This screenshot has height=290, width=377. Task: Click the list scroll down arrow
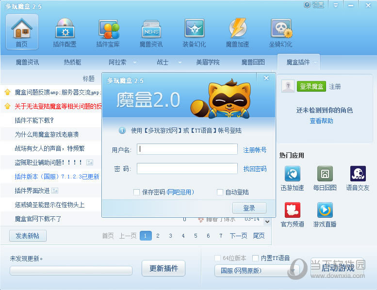[267, 222]
